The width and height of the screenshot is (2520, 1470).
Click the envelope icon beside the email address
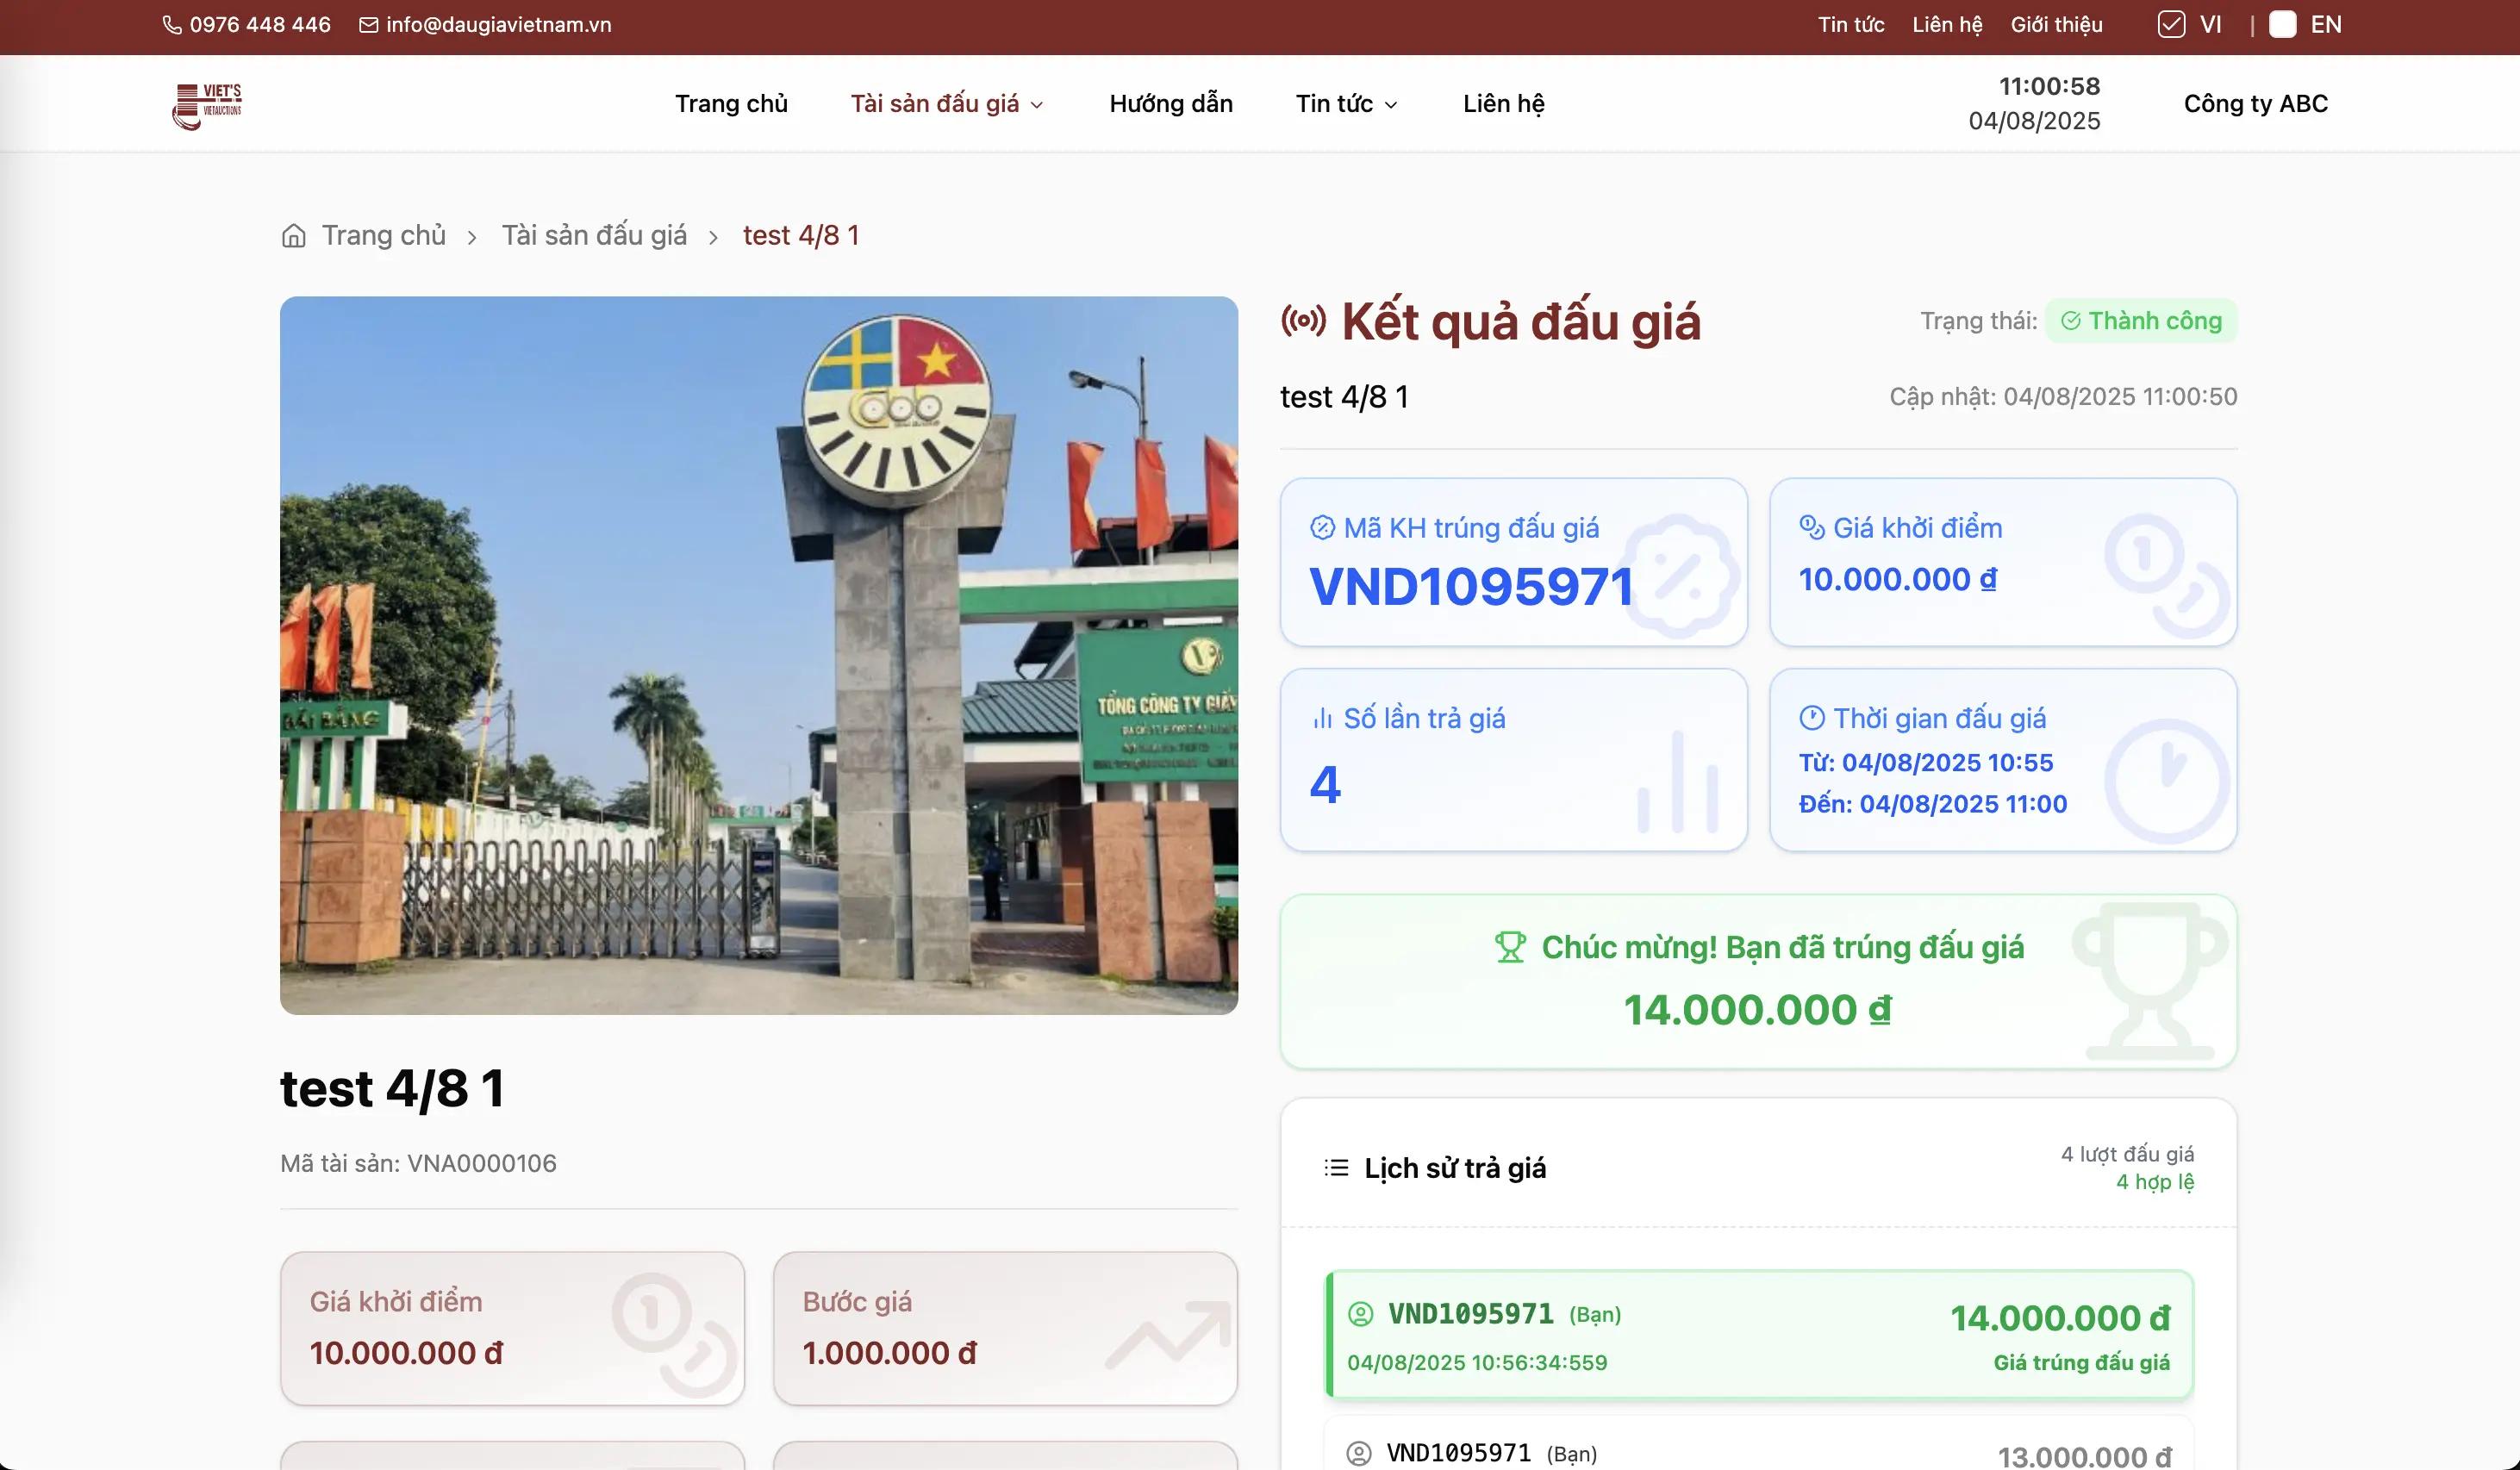(x=368, y=25)
